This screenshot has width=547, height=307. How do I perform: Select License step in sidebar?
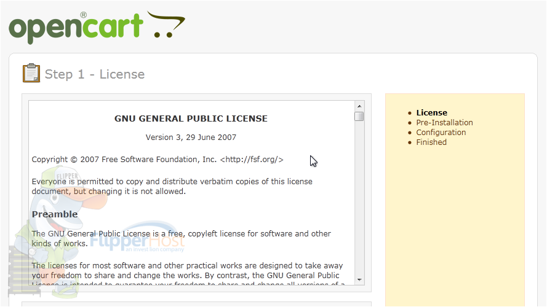pyautogui.click(x=431, y=113)
